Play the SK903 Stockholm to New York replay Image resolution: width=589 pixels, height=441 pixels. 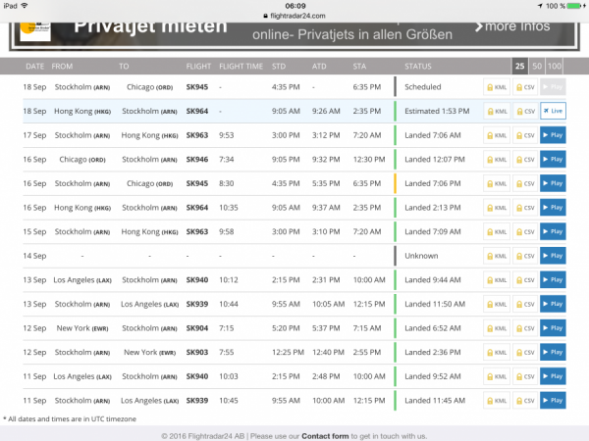(553, 351)
